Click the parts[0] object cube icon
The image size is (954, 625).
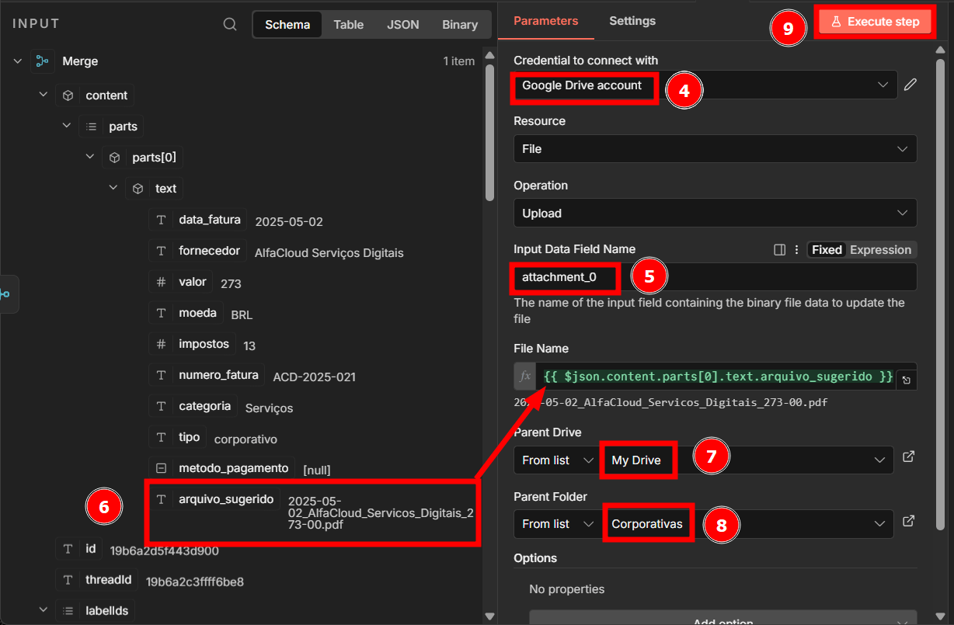[x=114, y=158]
